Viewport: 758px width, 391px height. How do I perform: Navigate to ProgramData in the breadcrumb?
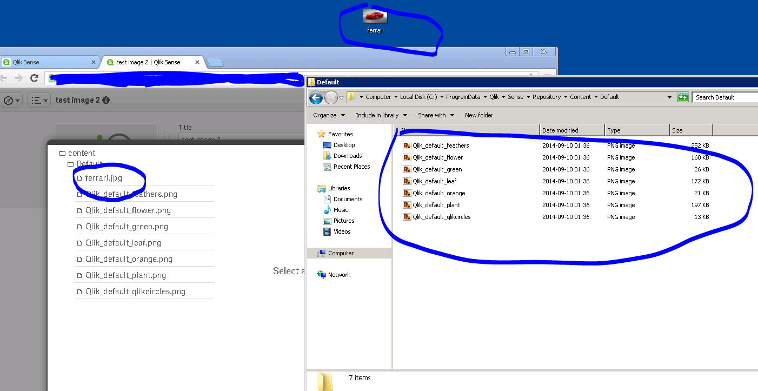[x=463, y=97]
